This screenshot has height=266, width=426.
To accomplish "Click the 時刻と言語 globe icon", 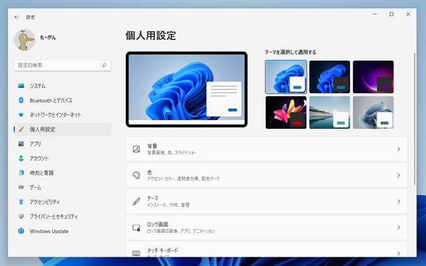I will point(21,173).
